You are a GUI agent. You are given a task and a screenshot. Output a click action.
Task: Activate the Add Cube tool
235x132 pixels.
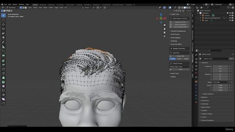3,52
